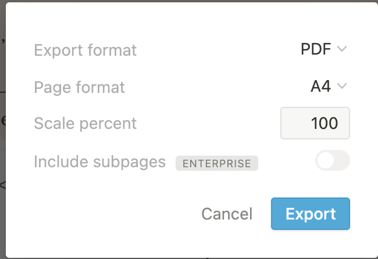Open the Export format dropdown
Screen dimensions: 378x259
[323, 49]
